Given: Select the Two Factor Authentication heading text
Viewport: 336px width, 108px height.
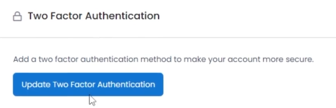Looking at the screenshot, I should pos(94,16).
